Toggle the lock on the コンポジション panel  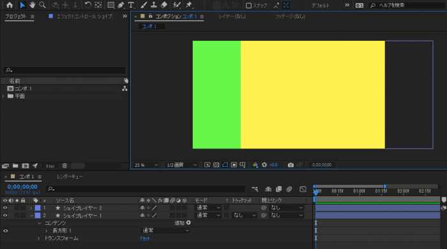click(x=151, y=16)
